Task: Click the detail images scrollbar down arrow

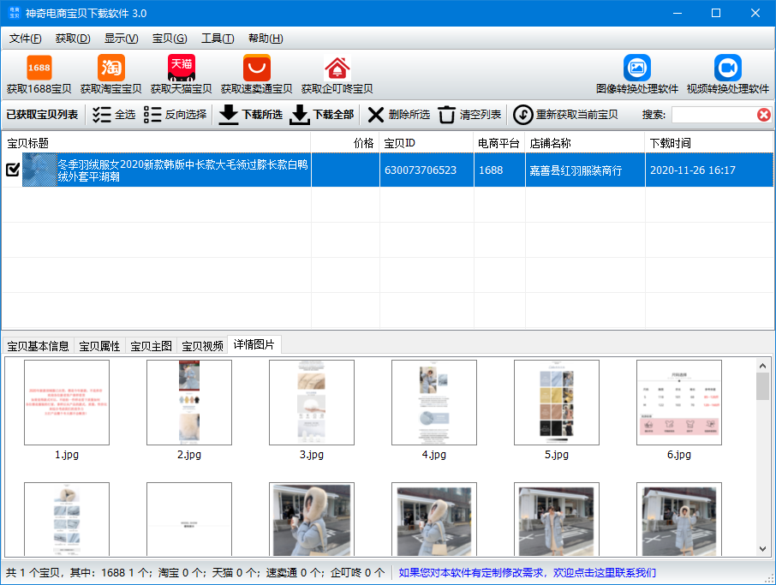Action: pyautogui.click(x=762, y=549)
